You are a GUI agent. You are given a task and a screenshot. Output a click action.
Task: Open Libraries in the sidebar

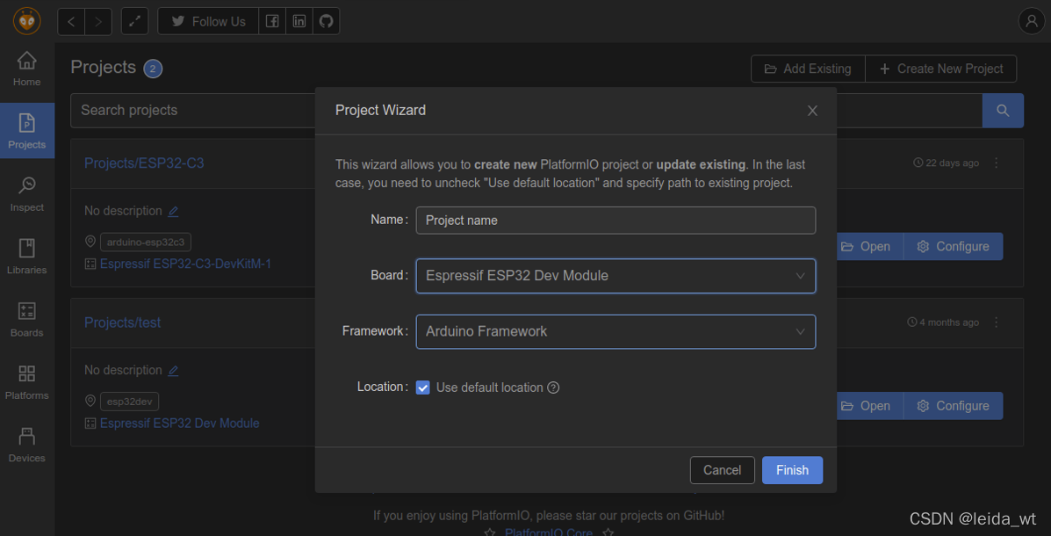pos(27,257)
